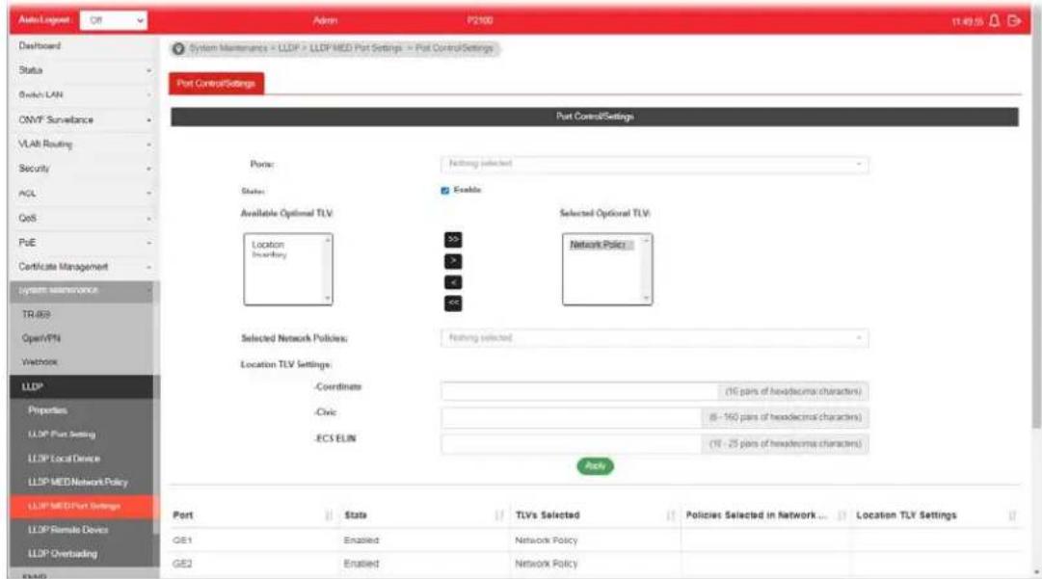Move all TLVs left with << button
The height and width of the screenshot is (579, 1042).
pos(452,303)
